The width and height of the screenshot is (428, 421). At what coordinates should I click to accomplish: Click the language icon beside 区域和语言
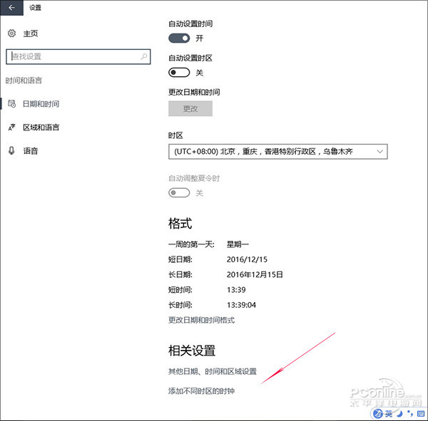pyautogui.click(x=11, y=127)
